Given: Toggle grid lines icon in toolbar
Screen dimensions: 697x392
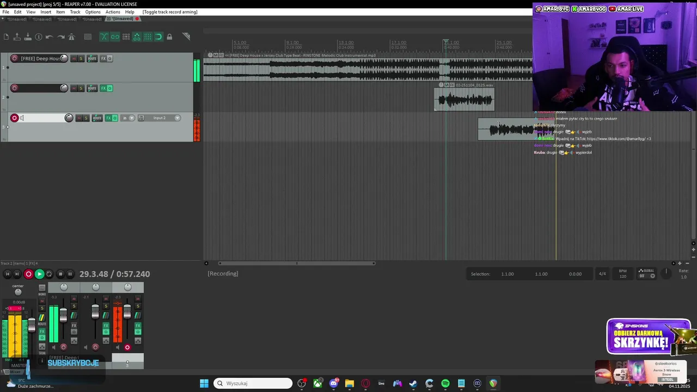Looking at the screenshot, I should (x=148, y=37).
